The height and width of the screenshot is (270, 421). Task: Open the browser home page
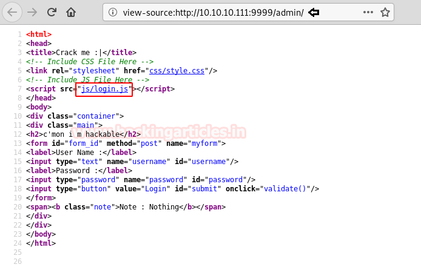click(x=71, y=12)
